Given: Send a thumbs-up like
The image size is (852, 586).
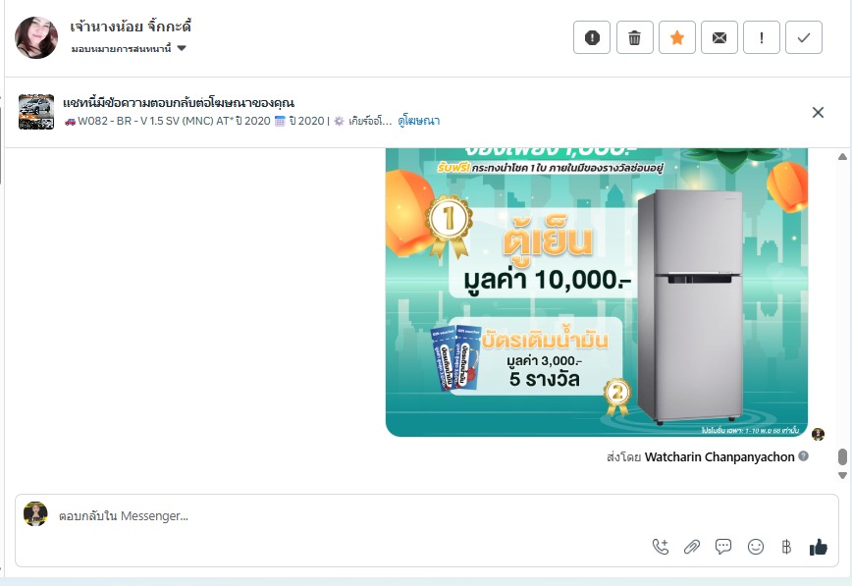Looking at the screenshot, I should click(819, 547).
